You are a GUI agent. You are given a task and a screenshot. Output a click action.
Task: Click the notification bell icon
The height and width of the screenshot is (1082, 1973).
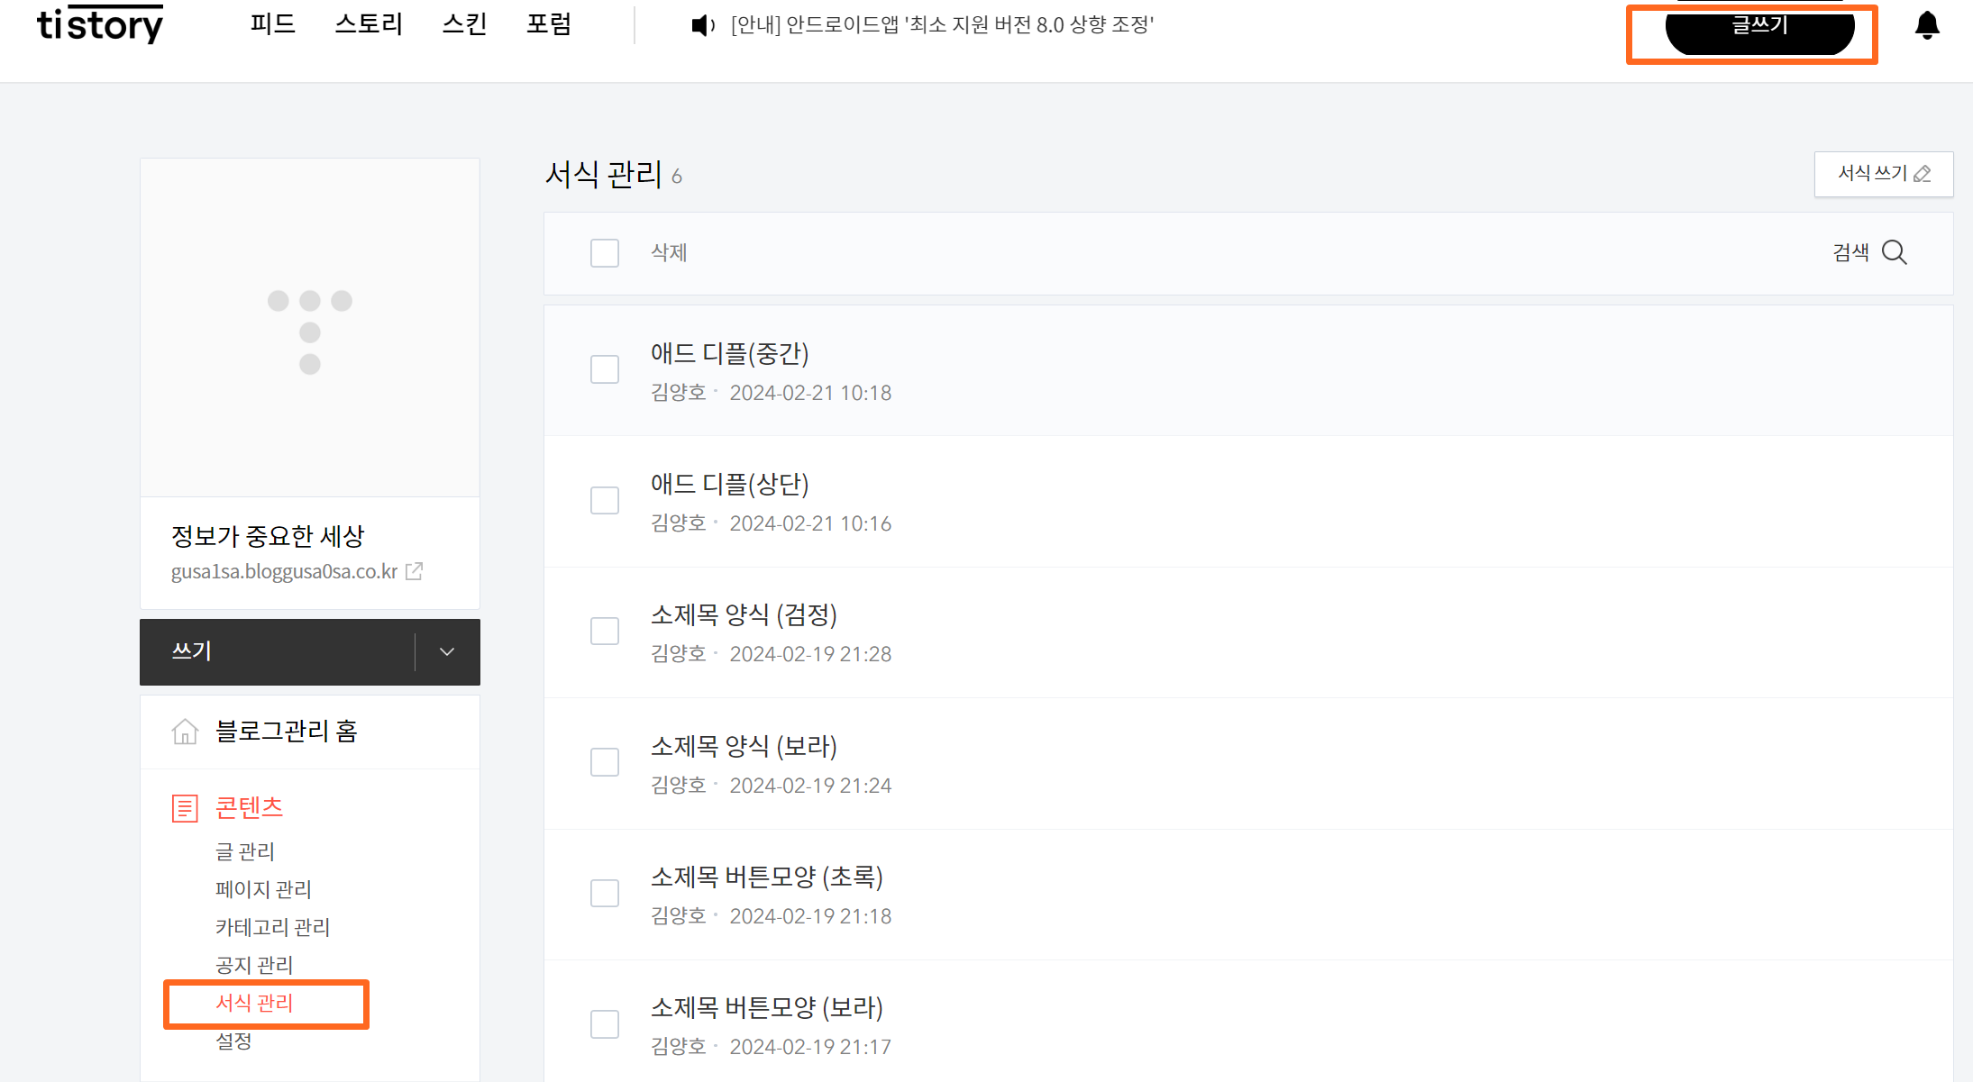[x=1926, y=25]
